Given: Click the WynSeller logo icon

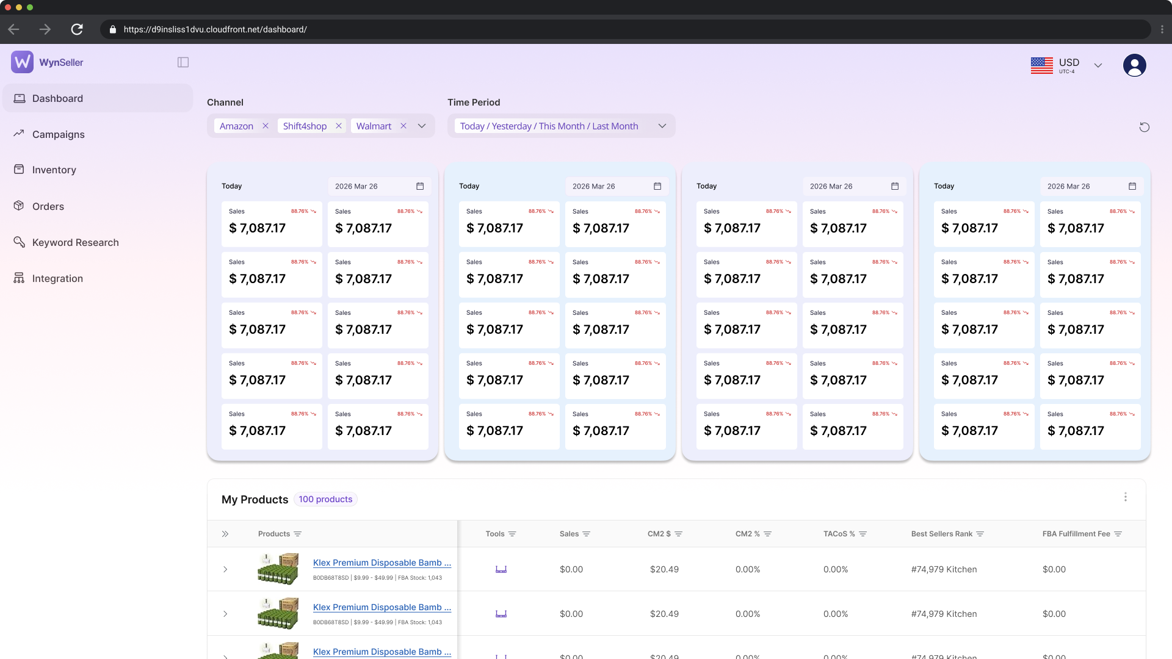Looking at the screenshot, I should 23,62.
